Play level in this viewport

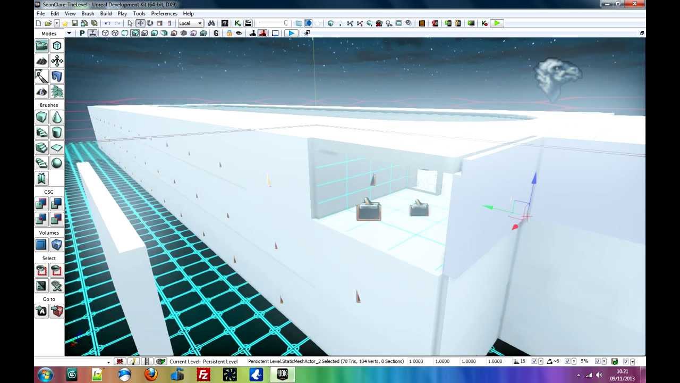pos(291,34)
